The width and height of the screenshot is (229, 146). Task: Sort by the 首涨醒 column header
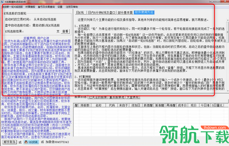(160, 105)
